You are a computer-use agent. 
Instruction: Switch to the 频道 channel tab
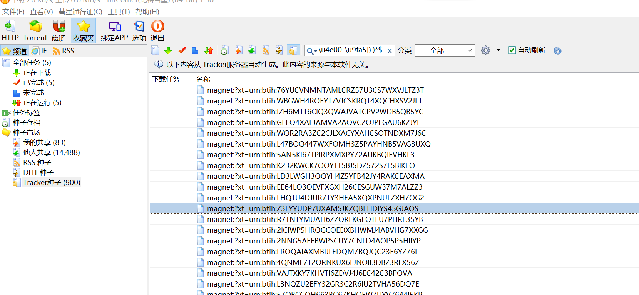pyautogui.click(x=15, y=51)
